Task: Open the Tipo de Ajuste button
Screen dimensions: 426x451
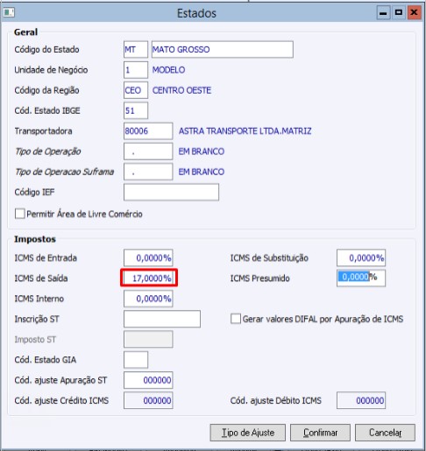Action: tap(247, 433)
